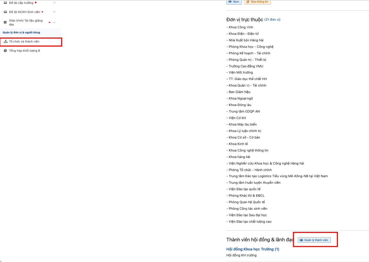Expand the Đề tài NCKH Sinh viên chevron

[54, 12]
